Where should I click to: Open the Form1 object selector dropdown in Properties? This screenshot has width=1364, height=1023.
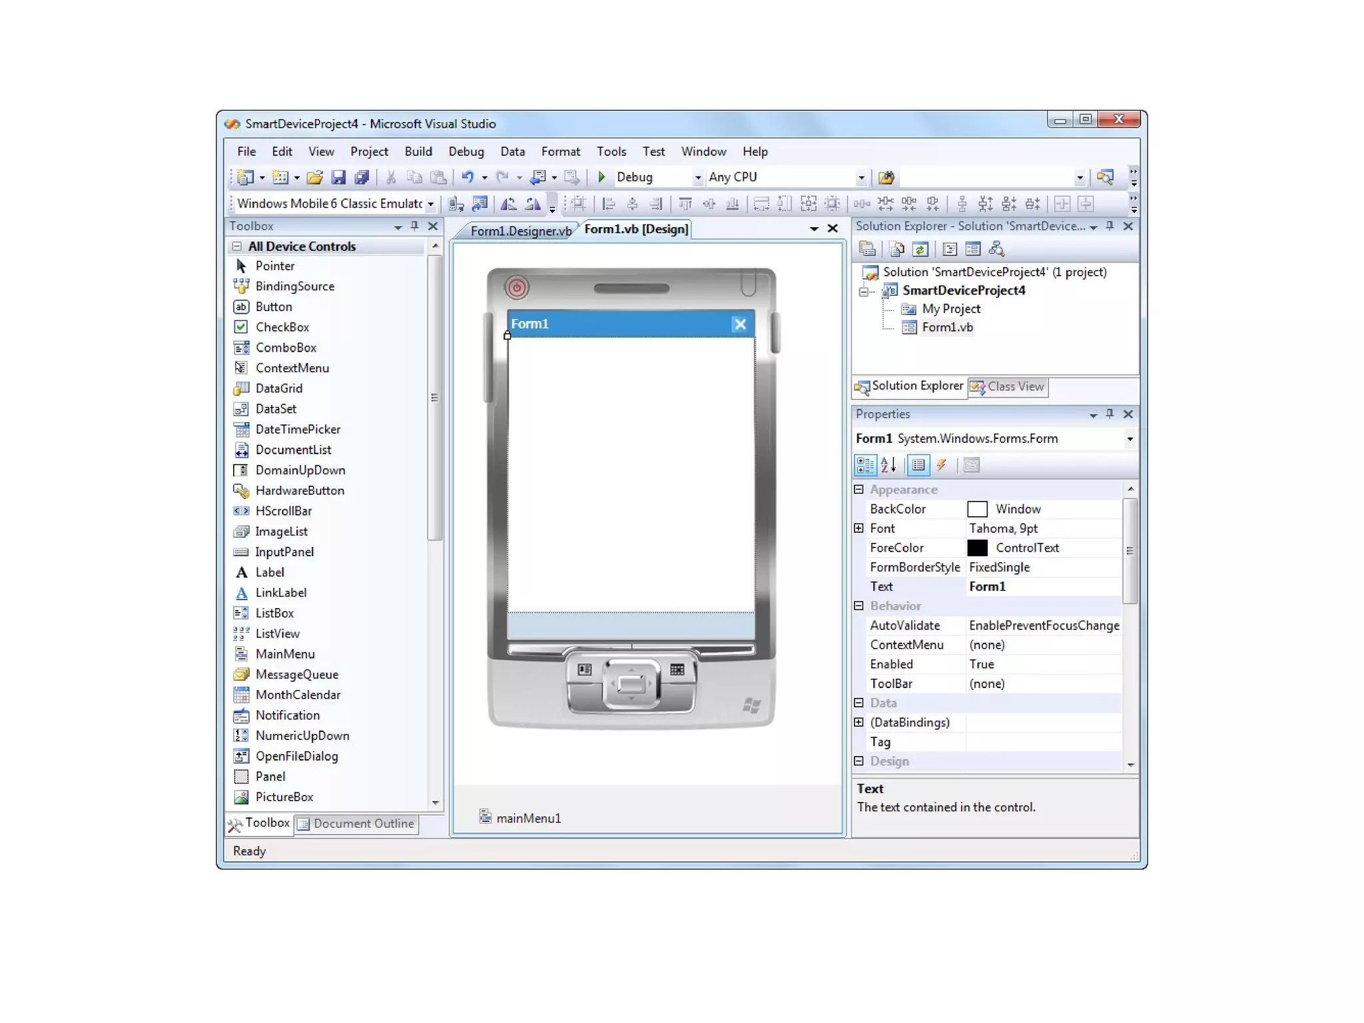tap(1130, 439)
